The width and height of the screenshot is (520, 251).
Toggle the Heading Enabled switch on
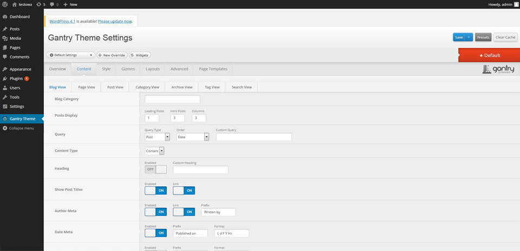(x=156, y=169)
